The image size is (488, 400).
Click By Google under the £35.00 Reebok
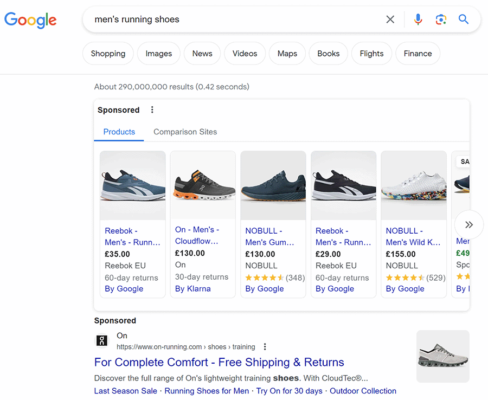[124, 289]
